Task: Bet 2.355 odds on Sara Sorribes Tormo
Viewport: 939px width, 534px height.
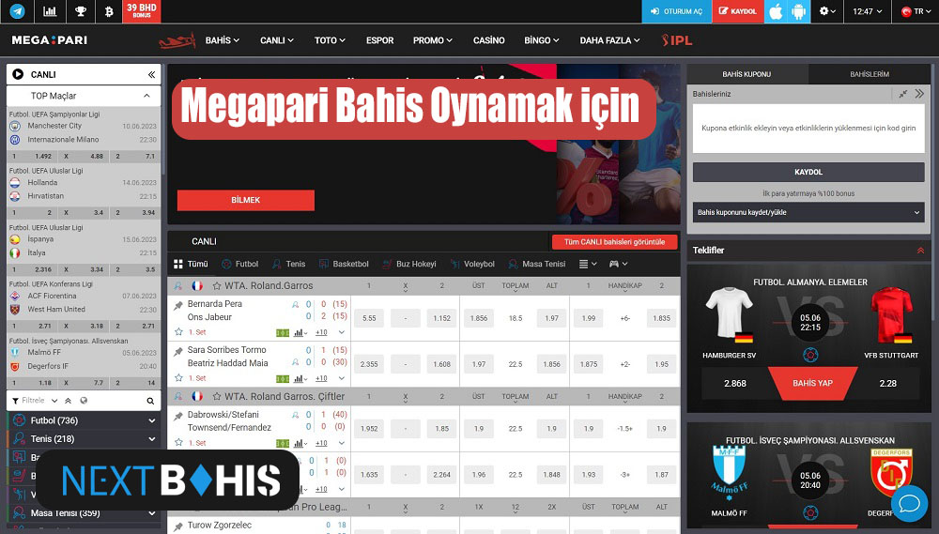Action: (369, 364)
